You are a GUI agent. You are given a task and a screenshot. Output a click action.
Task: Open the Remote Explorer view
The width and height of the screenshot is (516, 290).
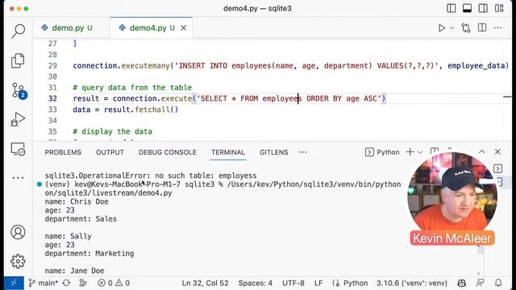(x=18, y=149)
